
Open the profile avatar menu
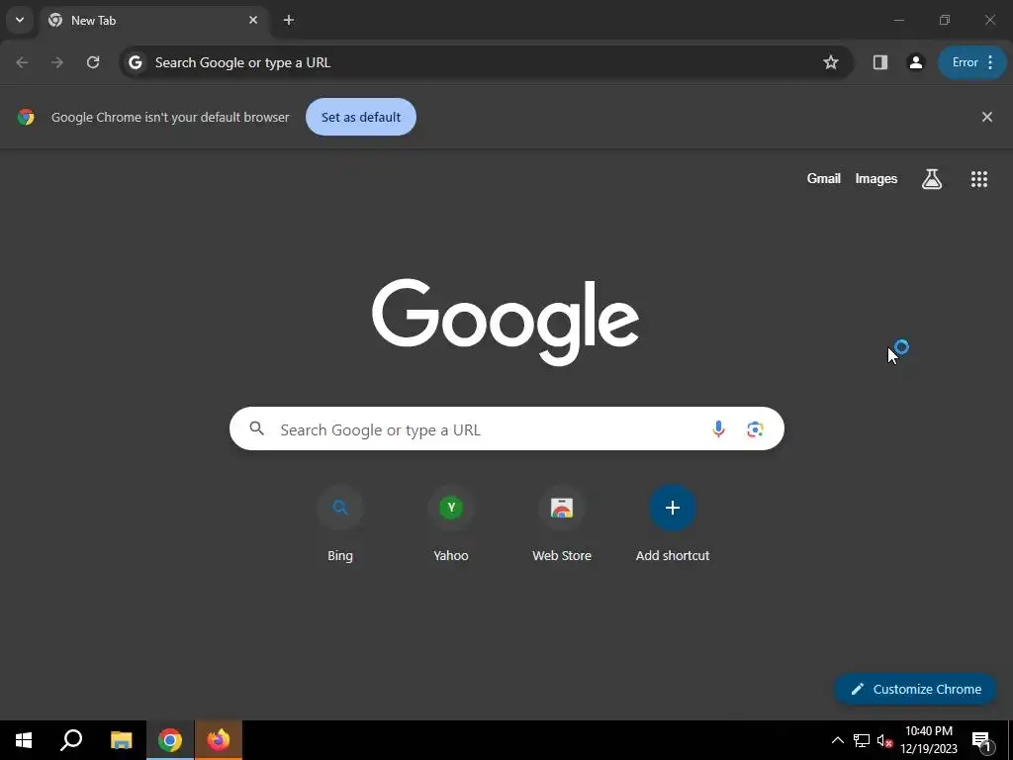click(915, 62)
